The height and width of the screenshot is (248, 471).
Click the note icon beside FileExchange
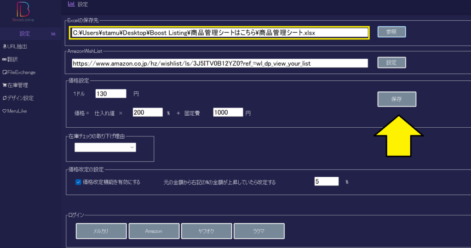coord(5,72)
